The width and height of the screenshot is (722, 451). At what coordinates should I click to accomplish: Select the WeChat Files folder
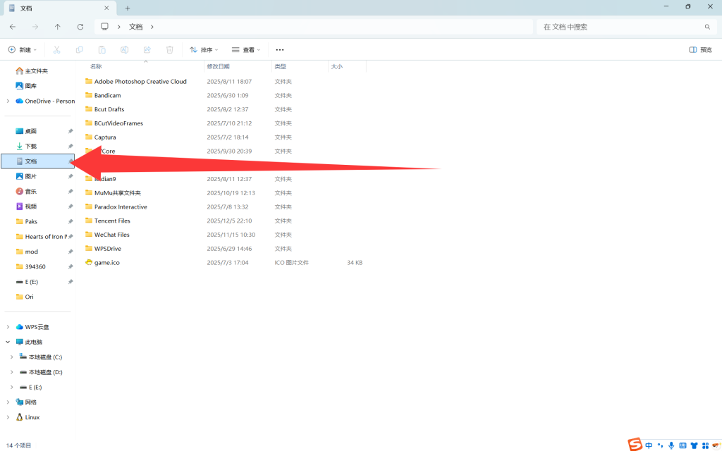coord(112,235)
